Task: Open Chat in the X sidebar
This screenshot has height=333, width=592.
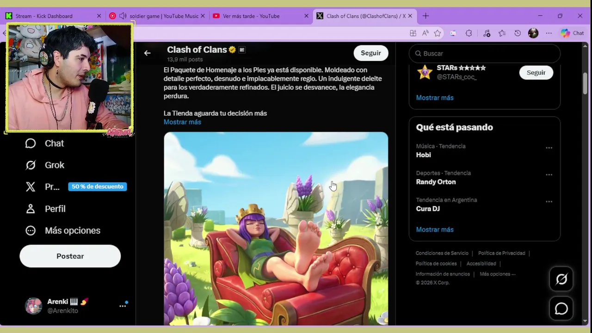Action: pos(45,143)
